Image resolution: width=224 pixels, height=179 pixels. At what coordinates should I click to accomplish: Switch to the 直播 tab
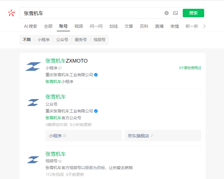tap(159, 26)
